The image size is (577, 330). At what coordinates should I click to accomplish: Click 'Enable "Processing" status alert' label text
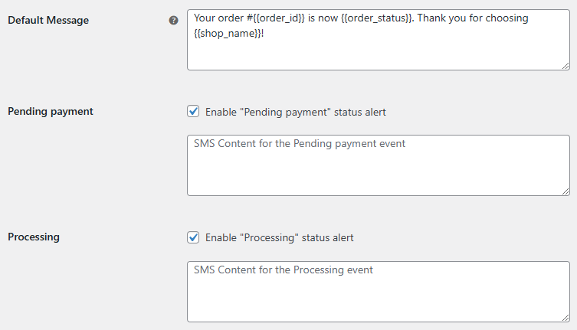(x=279, y=237)
